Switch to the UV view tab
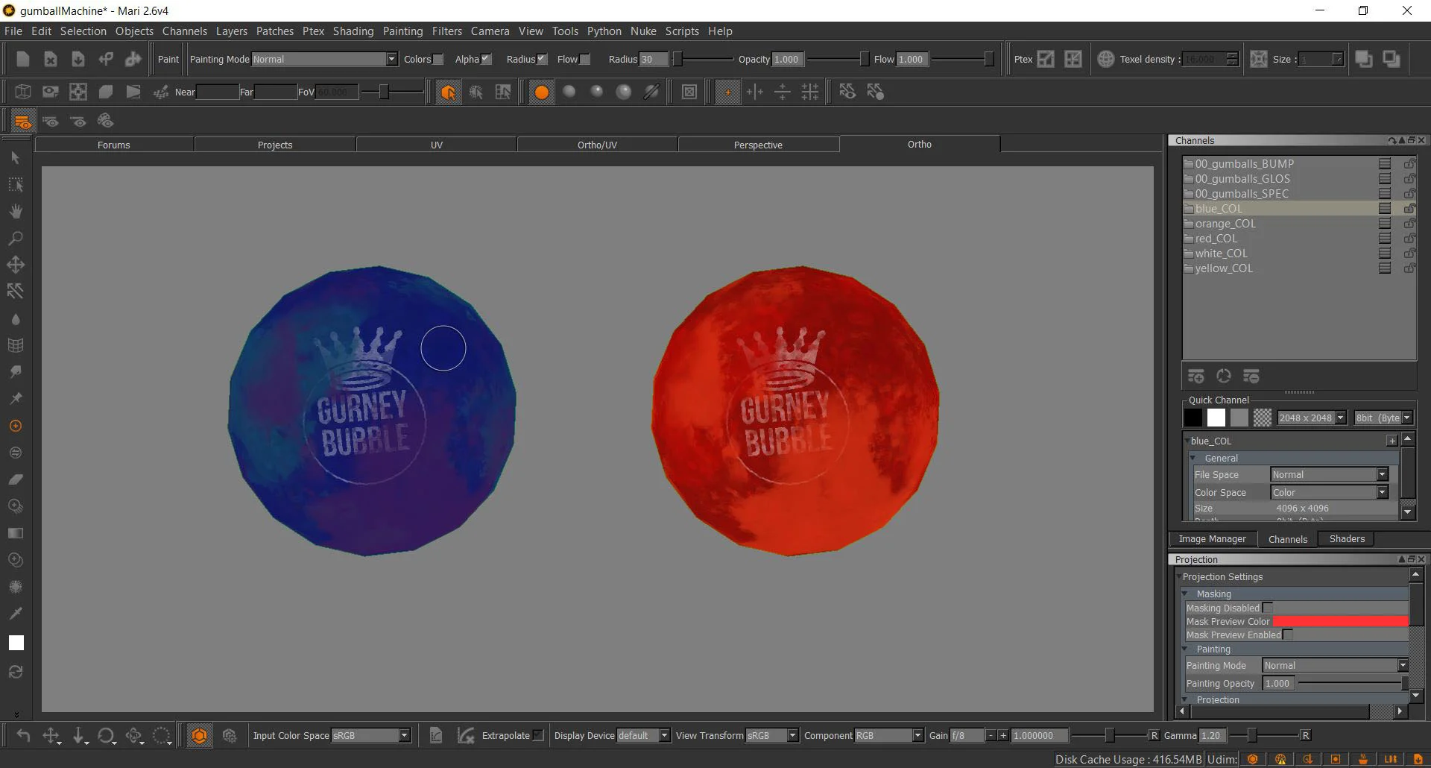The image size is (1431, 768). [x=436, y=145]
